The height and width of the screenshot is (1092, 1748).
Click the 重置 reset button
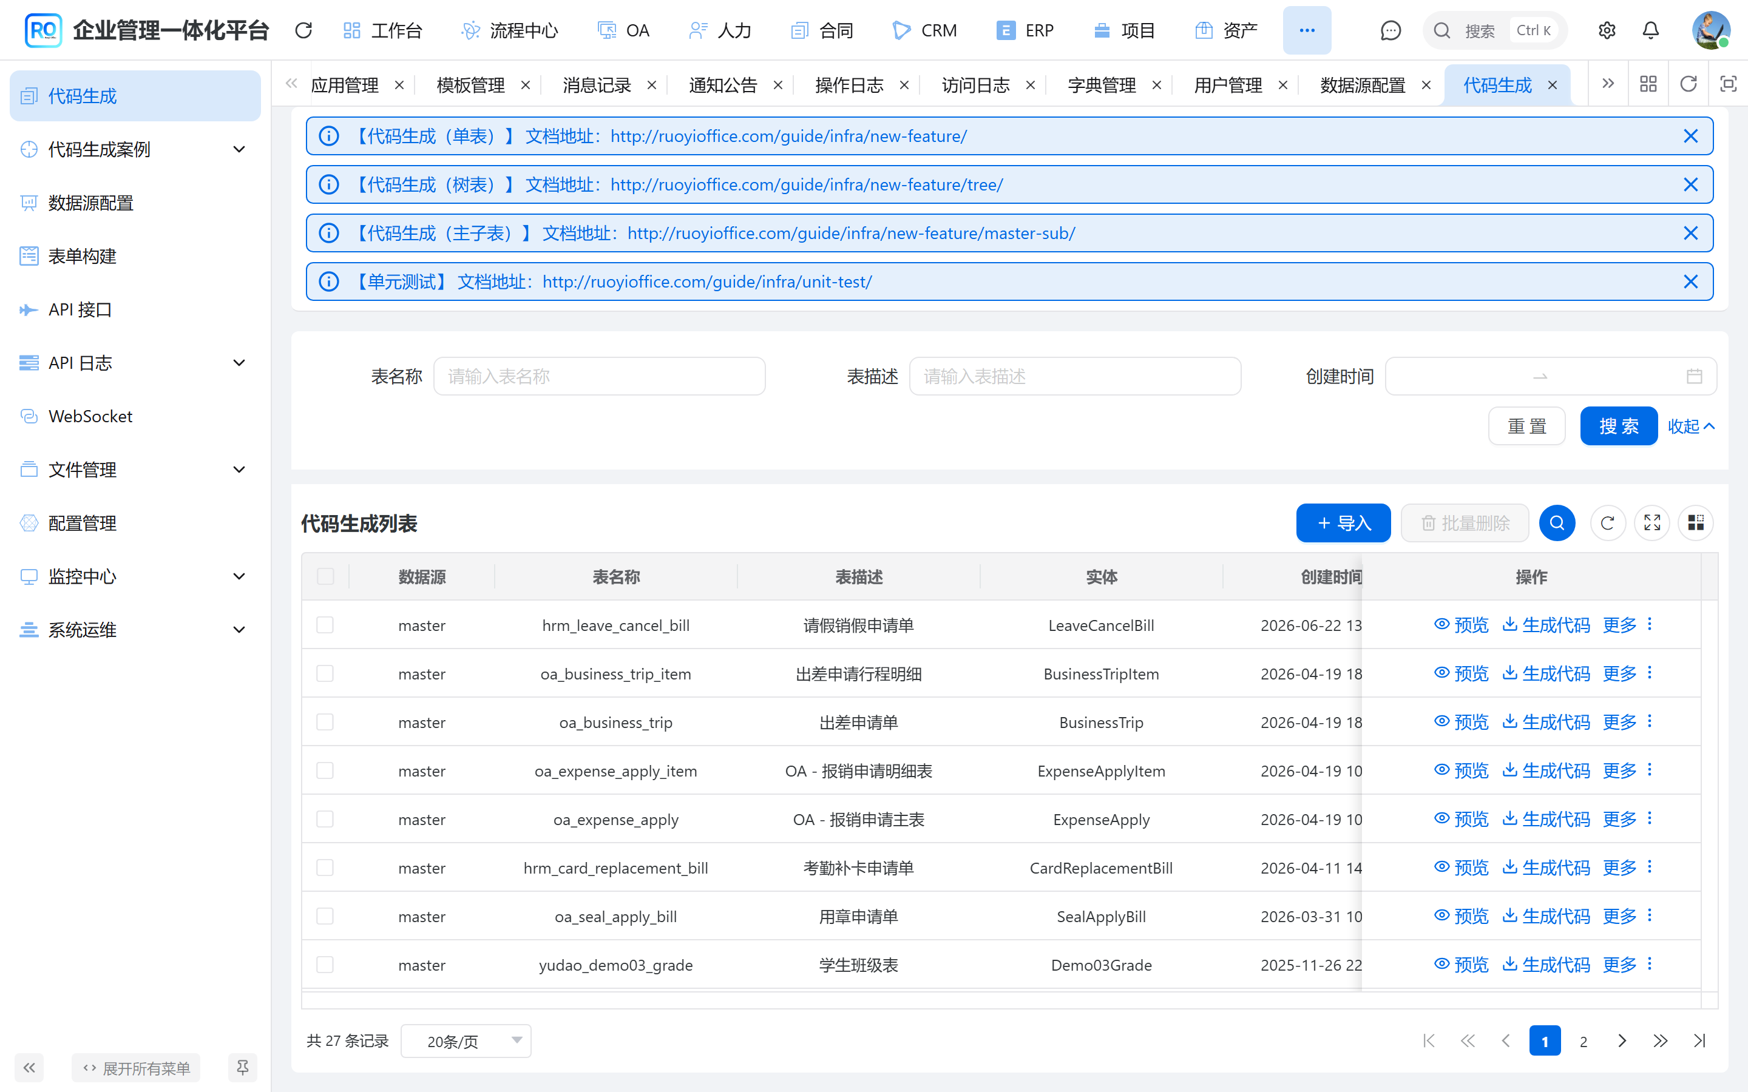tap(1526, 426)
